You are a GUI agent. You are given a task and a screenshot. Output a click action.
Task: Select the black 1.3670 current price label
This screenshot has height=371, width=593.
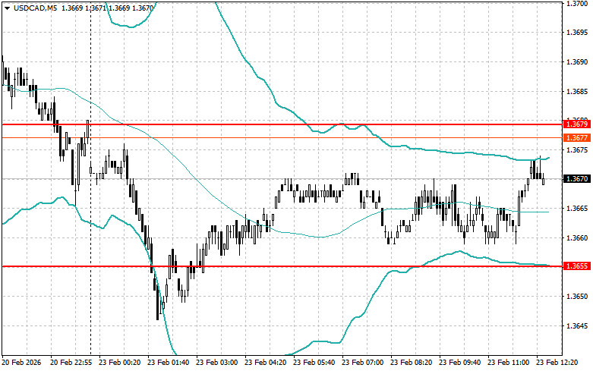577,178
